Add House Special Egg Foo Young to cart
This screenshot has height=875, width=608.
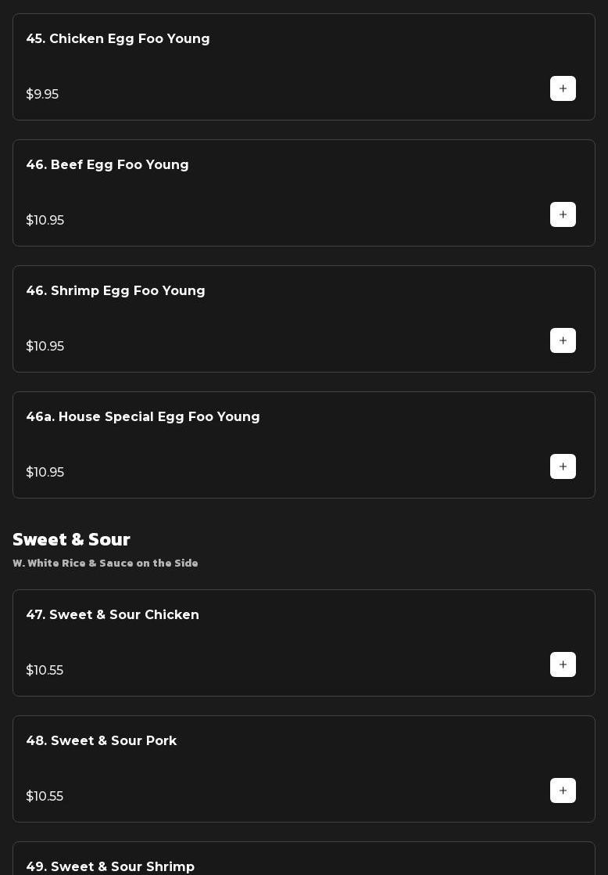coord(563,466)
